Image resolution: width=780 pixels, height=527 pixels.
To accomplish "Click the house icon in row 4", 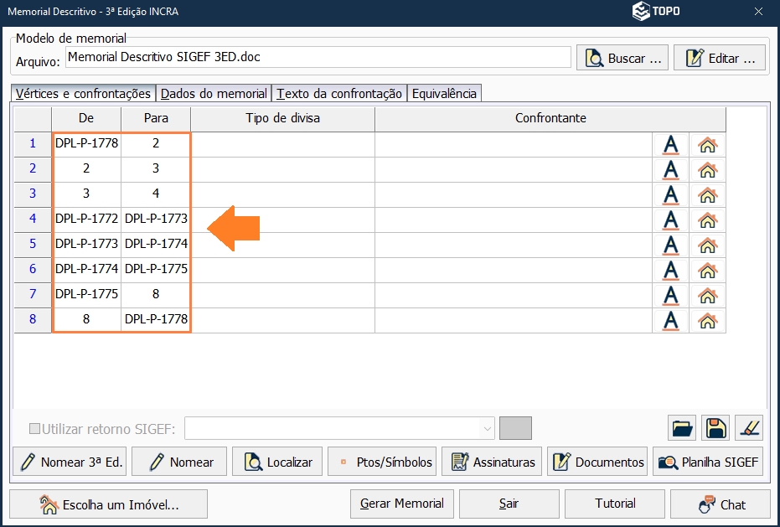I will pyautogui.click(x=707, y=220).
